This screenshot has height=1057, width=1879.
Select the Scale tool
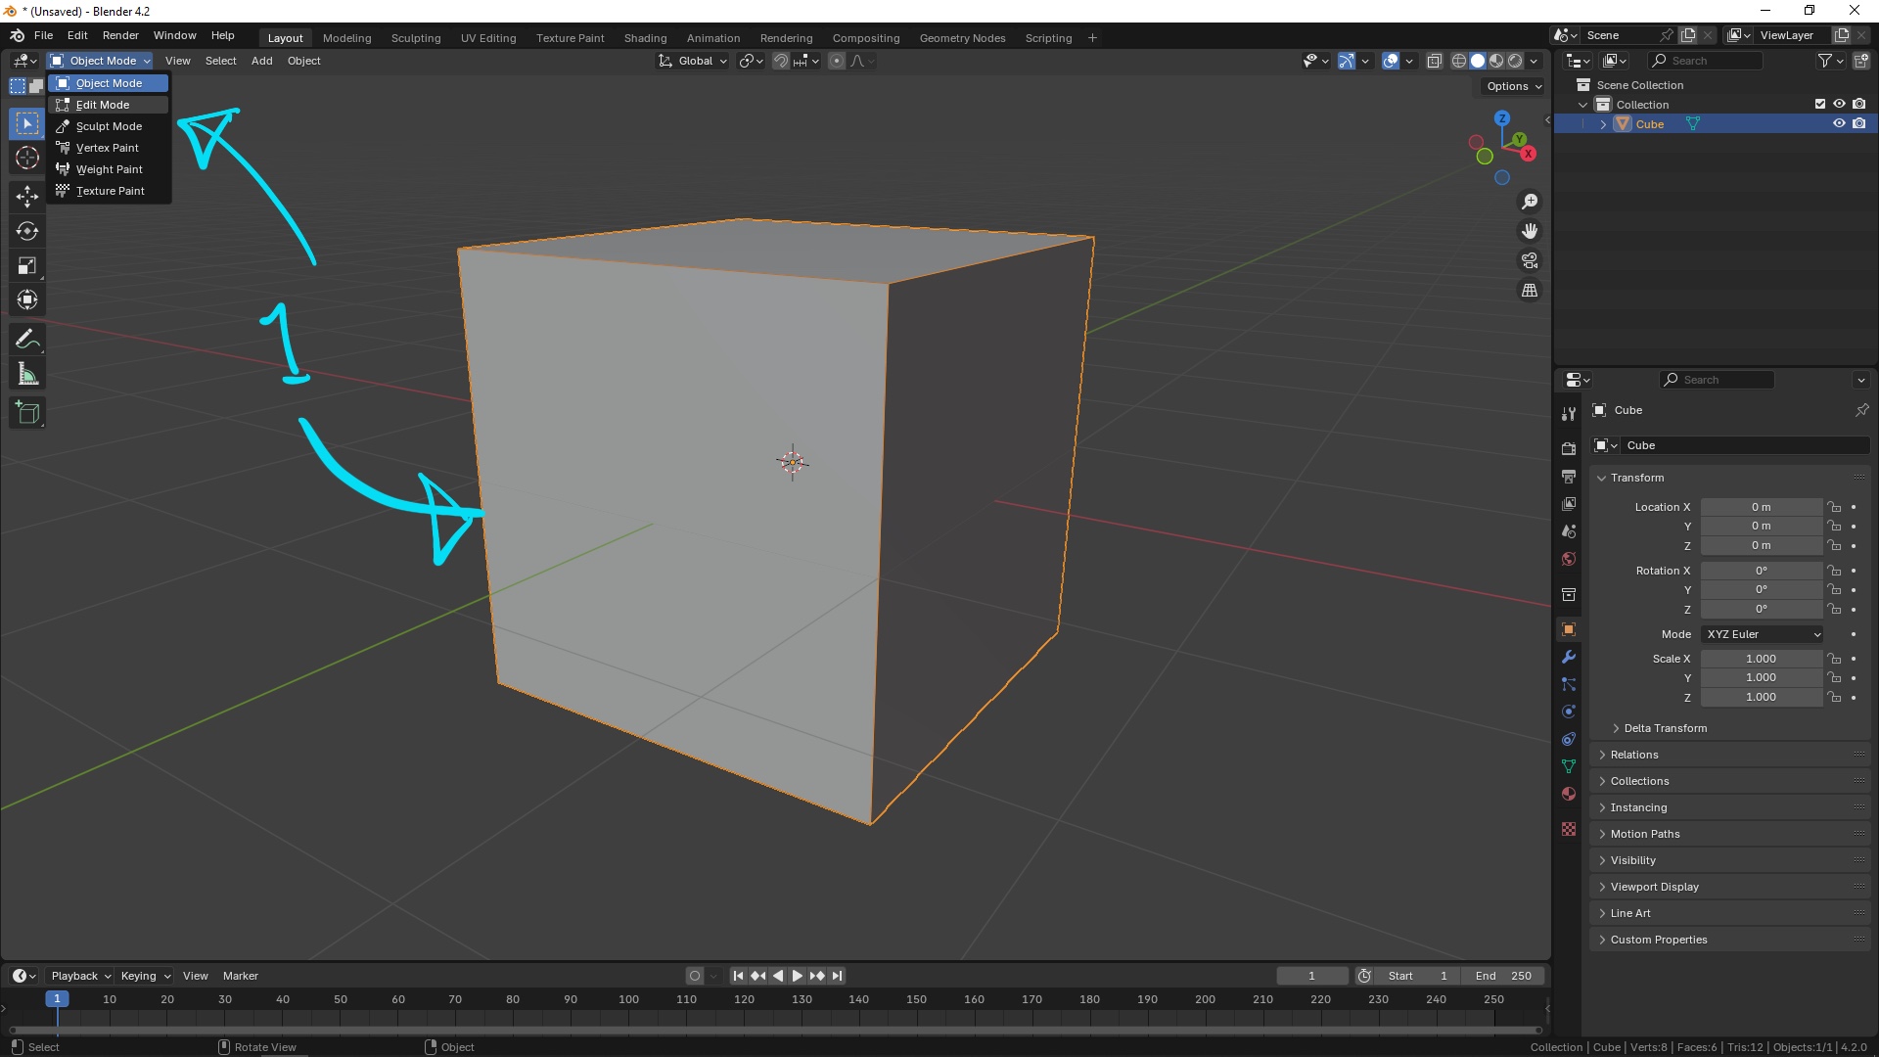(x=27, y=265)
